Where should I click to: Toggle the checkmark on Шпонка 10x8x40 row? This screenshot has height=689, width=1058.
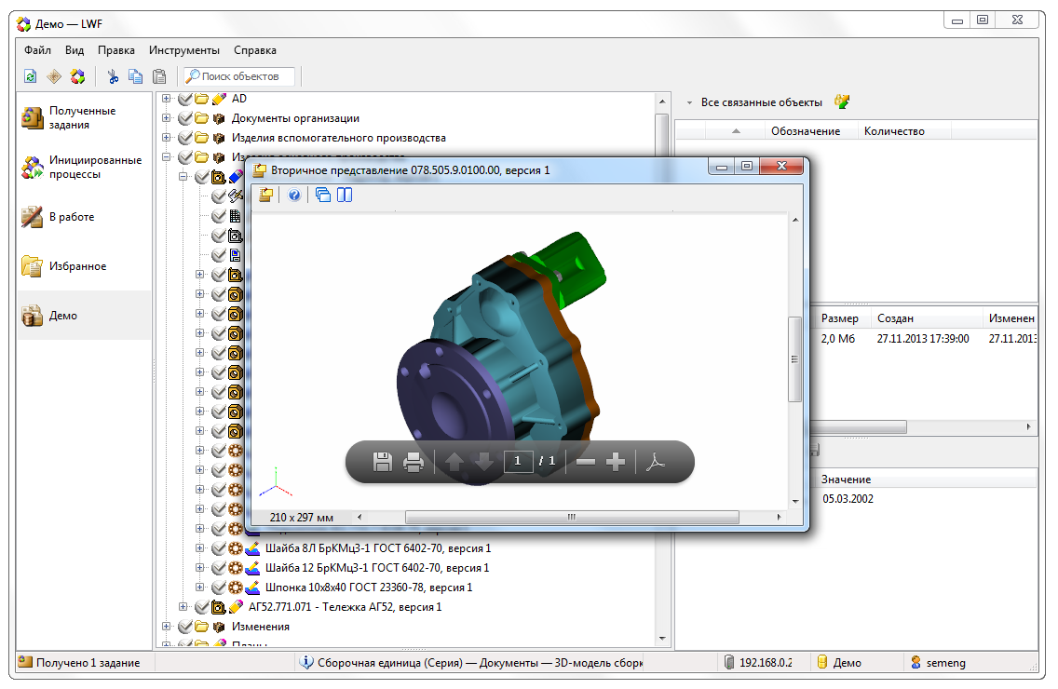[219, 588]
